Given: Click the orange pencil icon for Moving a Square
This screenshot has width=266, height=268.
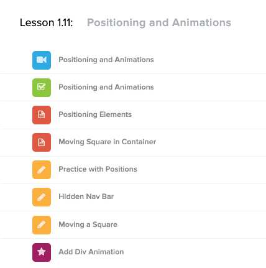Looking at the screenshot, I should [42, 225].
